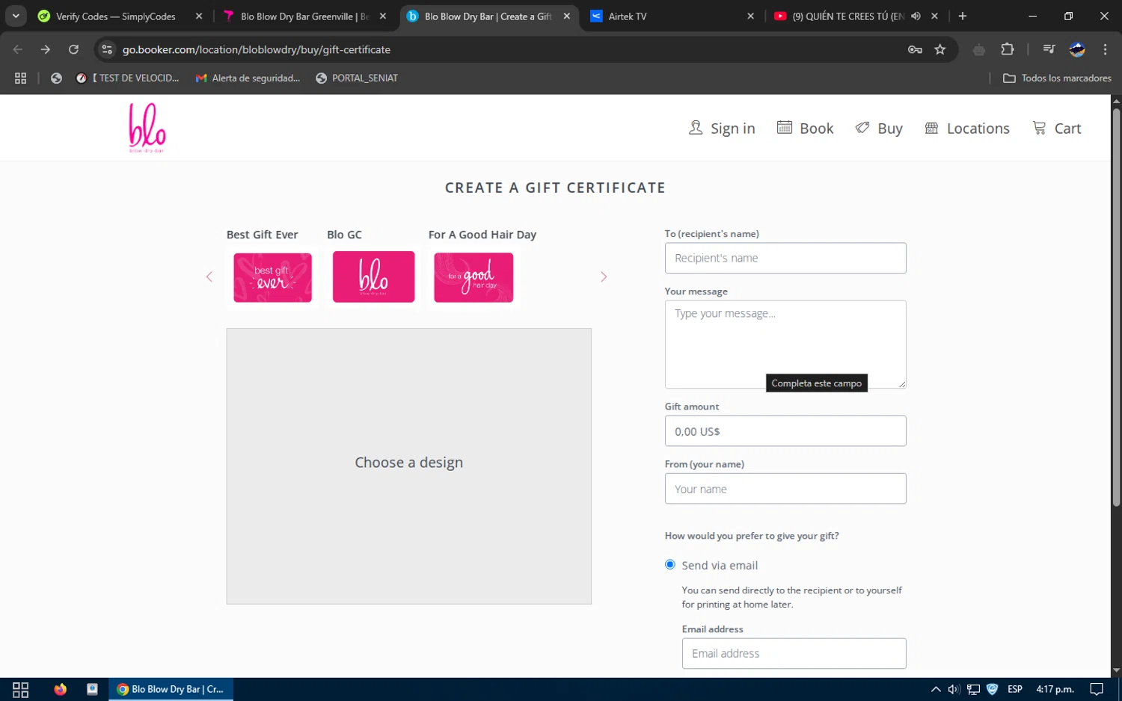Mute the YouTube tab audio icon
The height and width of the screenshot is (701, 1122).
(x=916, y=16)
